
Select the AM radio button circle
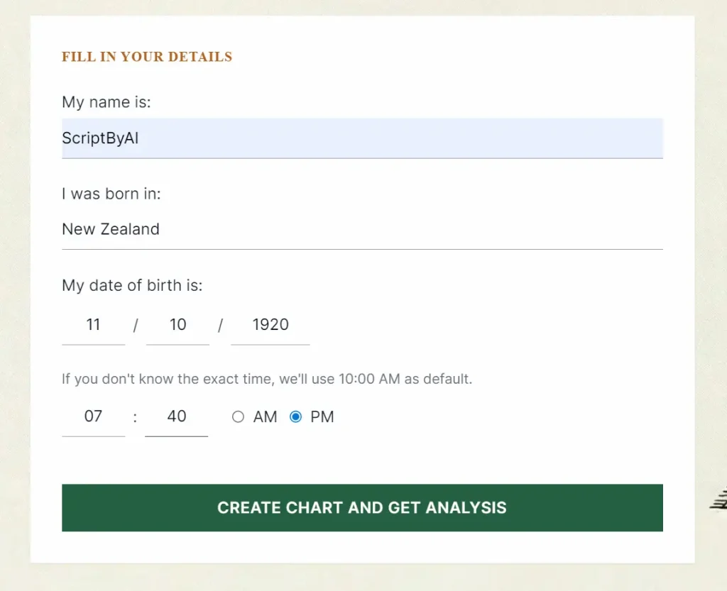pos(239,417)
